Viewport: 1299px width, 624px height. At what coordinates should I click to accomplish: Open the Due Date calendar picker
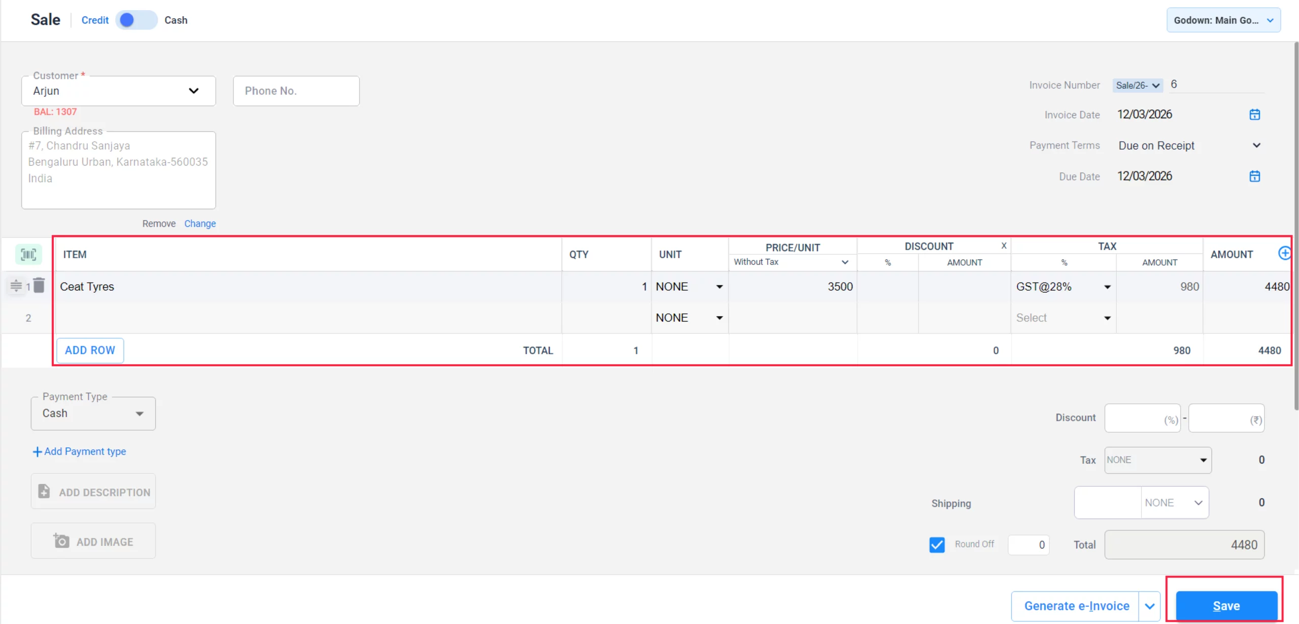pos(1254,177)
